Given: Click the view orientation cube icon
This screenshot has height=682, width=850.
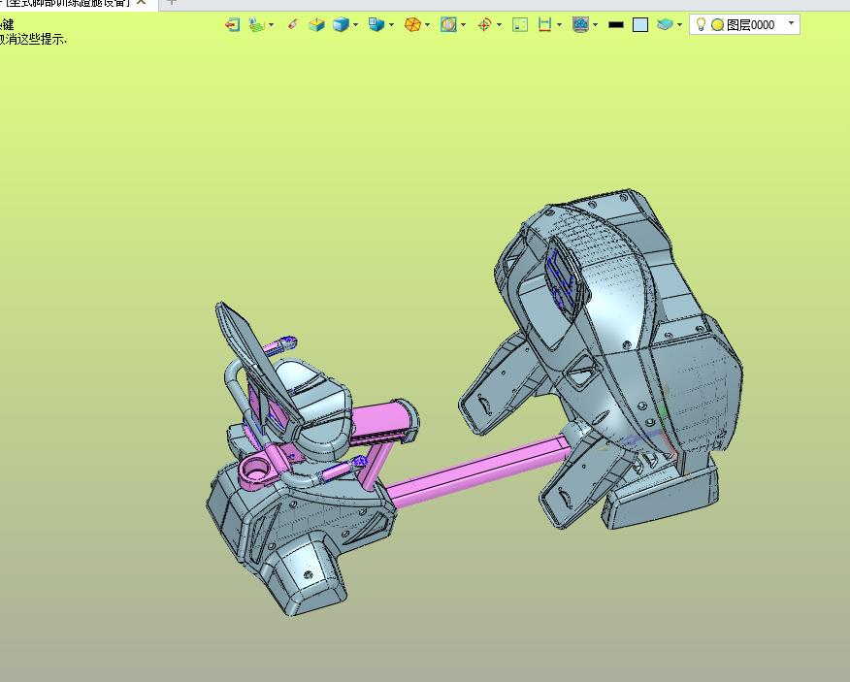Looking at the screenshot, I should (376, 24).
